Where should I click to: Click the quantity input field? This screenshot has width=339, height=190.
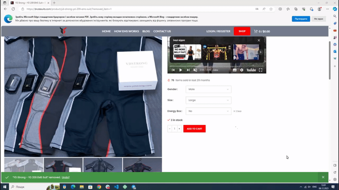pos(175,129)
